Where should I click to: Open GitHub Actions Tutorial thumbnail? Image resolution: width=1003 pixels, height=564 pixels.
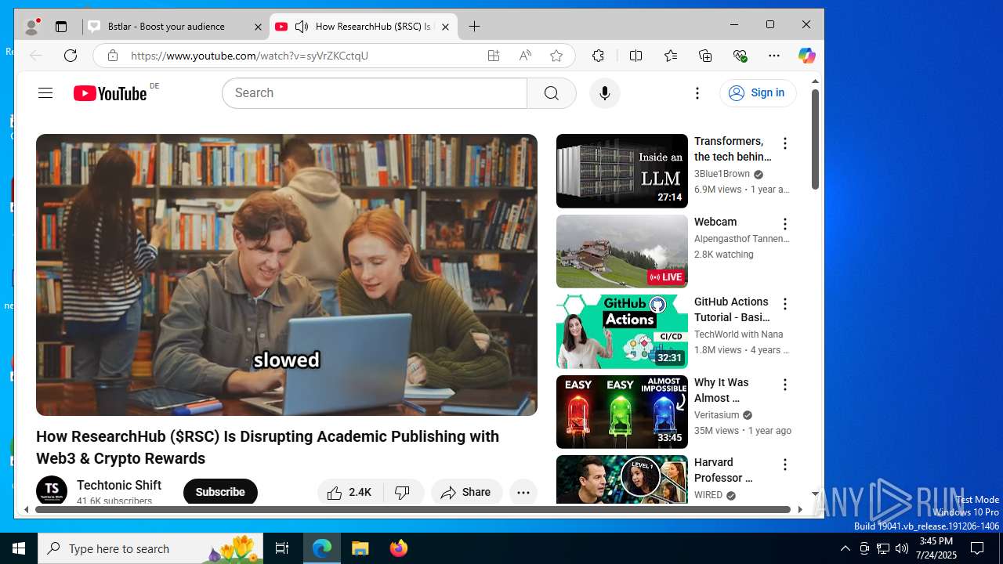coord(622,331)
